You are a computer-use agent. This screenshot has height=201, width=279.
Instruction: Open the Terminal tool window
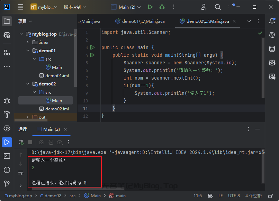[7, 156]
